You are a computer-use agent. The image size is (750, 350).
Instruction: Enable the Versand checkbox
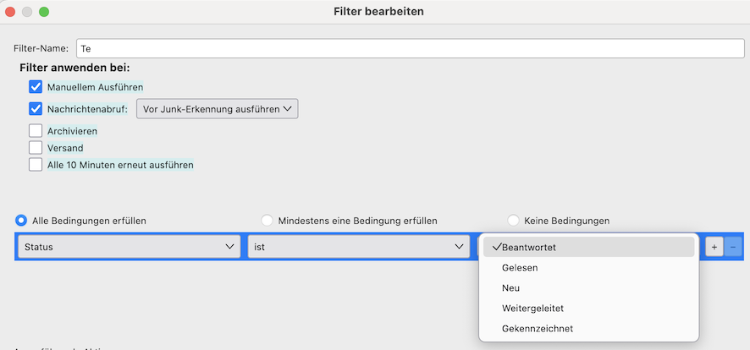[x=36, y=148]
